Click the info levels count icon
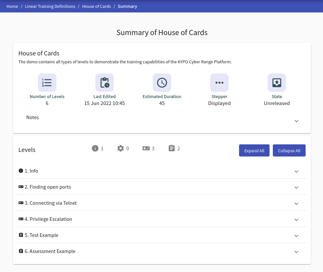This screenshot has width=323, height=272. pos(95,148)
